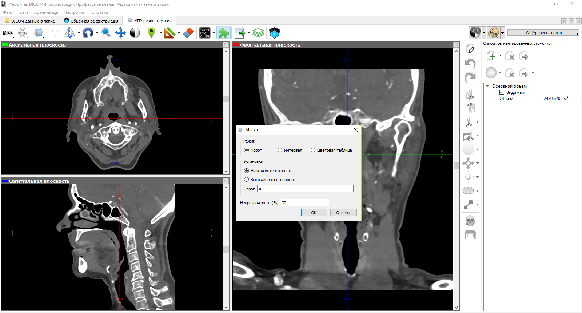Open the [WL] Уровень серого dropdown
Viewport: 582px width, 313px height.
tap(543, 33)
